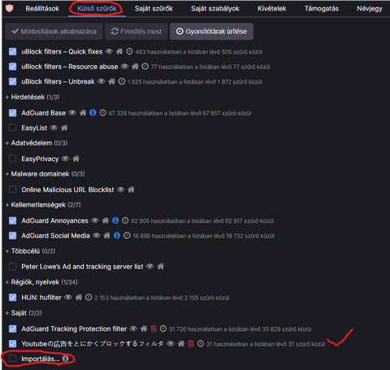Open the Kivételek tab
The height and width of the screenshot is (370, 390).
(x=271, y=9)
